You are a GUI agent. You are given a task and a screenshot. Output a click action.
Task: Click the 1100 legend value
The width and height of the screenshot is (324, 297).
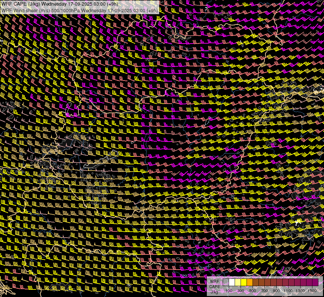pyautogui.click(x=288, y=291)
